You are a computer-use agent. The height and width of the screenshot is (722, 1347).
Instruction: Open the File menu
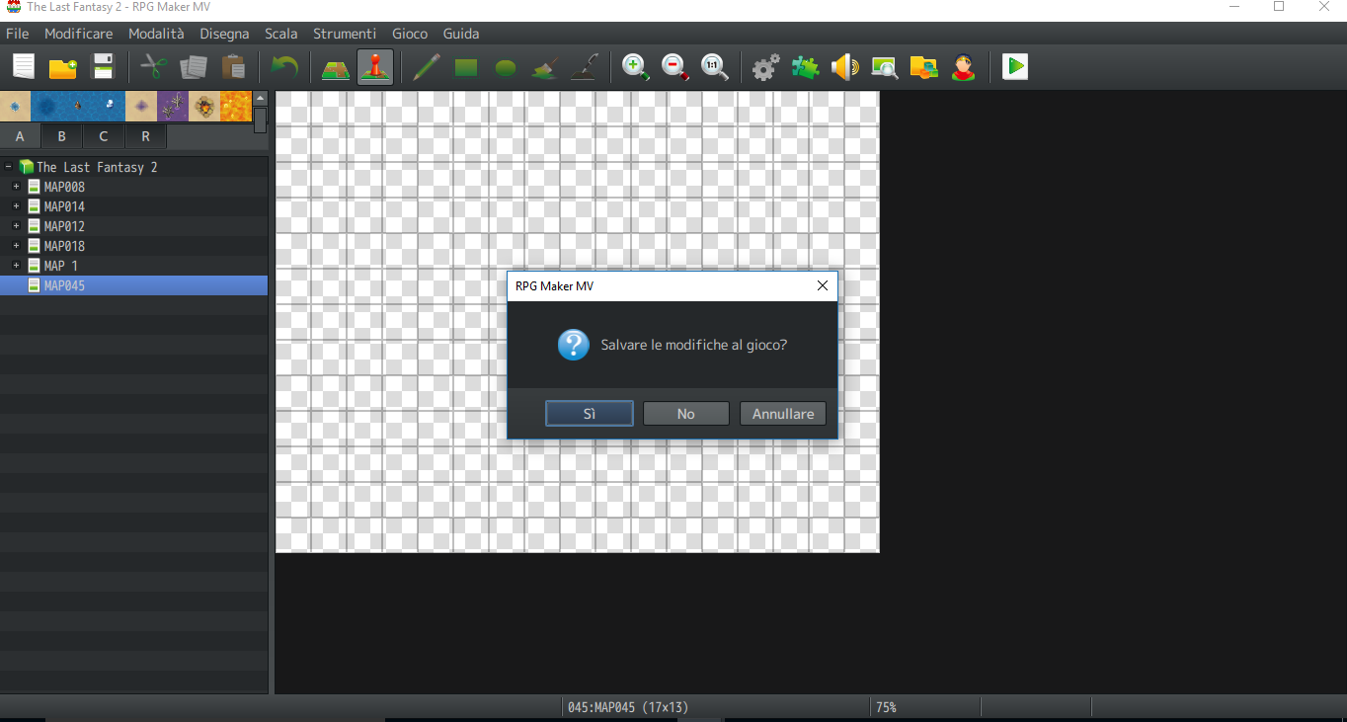[17, 34]
